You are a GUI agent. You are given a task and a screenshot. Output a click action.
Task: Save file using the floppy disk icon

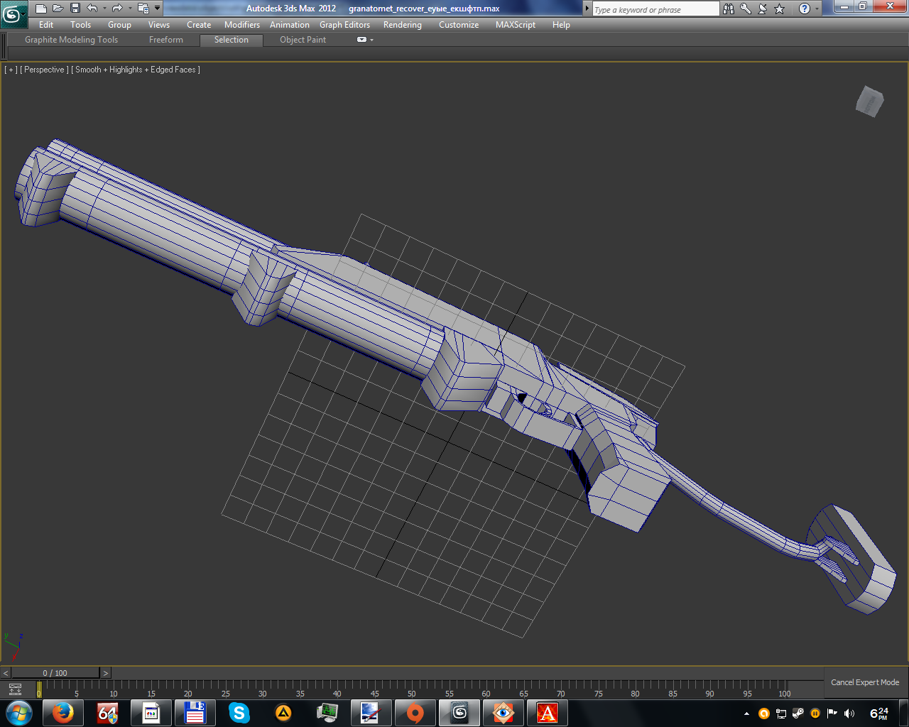tap(75, 9)
